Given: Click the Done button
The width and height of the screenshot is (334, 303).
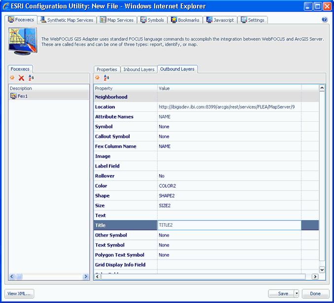Looking at the screenshot, I should click(x=315, y=294).
